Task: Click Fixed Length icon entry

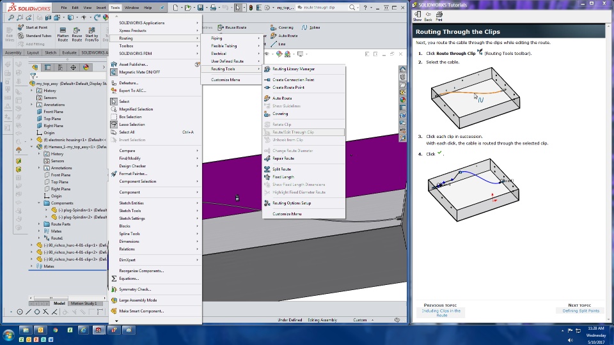Action: 267,177
